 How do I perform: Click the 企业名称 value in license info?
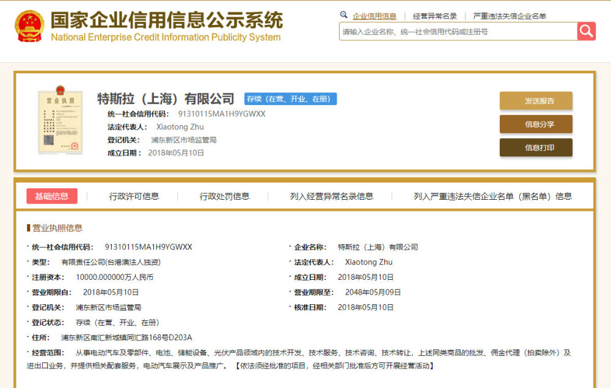378,247
